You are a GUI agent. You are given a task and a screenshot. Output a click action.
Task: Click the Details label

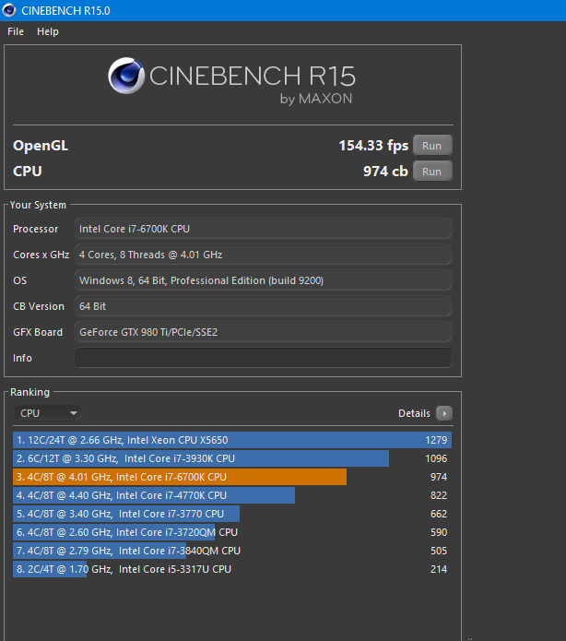pos(414,413)
